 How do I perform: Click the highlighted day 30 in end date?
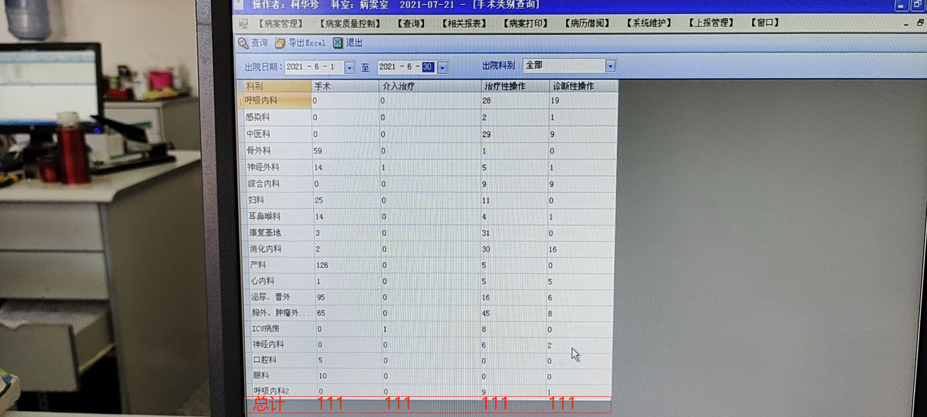pos(428,67)
